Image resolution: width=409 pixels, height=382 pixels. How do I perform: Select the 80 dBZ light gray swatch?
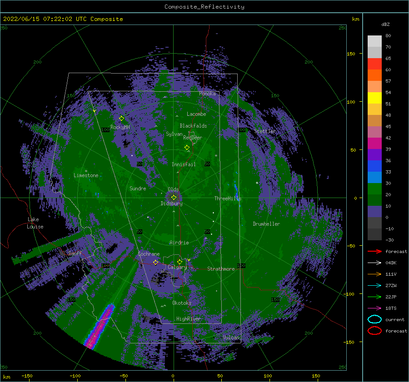pyautogui.click(x=374, y=41)
